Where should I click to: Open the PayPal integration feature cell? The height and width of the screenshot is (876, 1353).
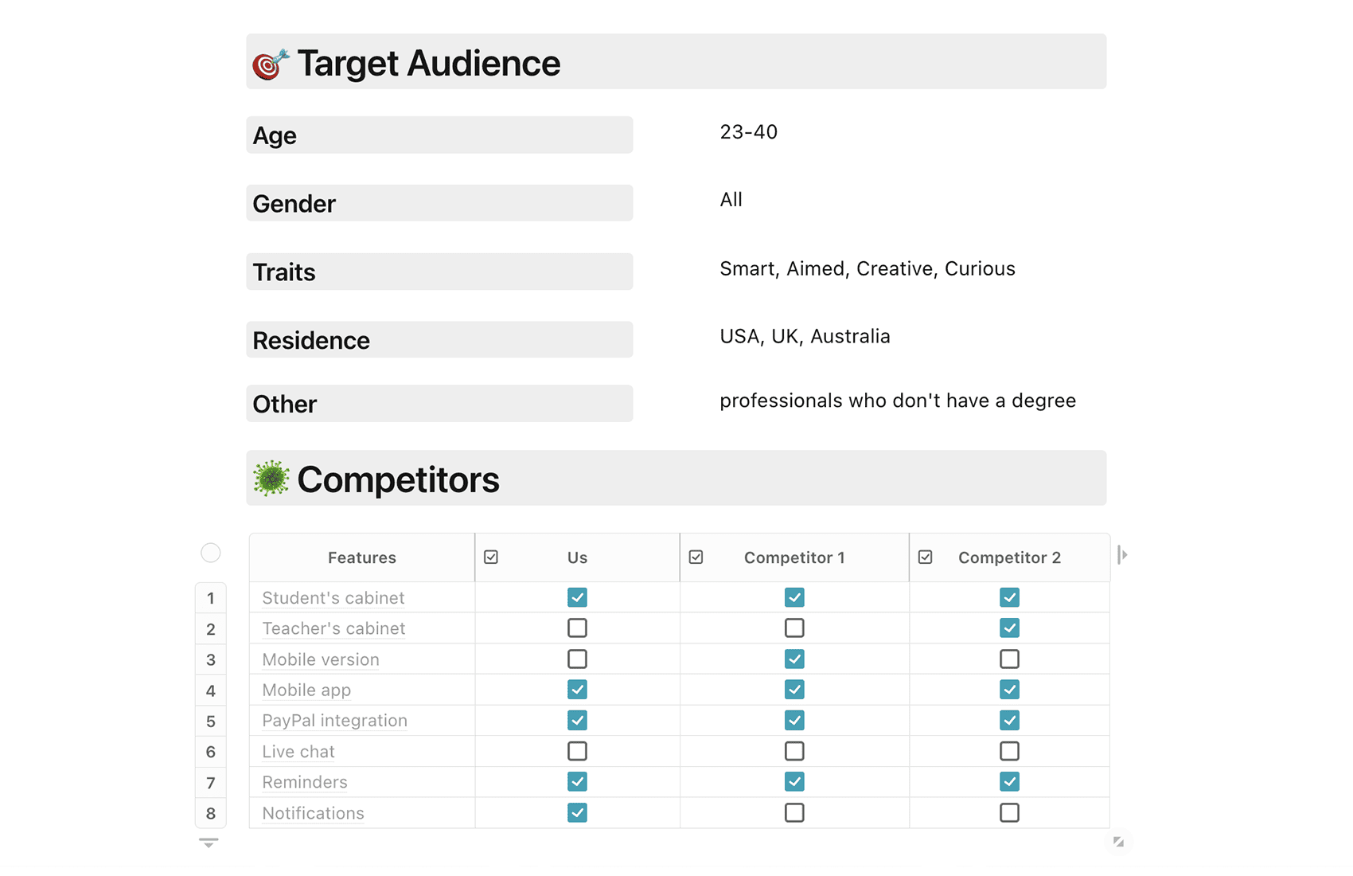334,721
